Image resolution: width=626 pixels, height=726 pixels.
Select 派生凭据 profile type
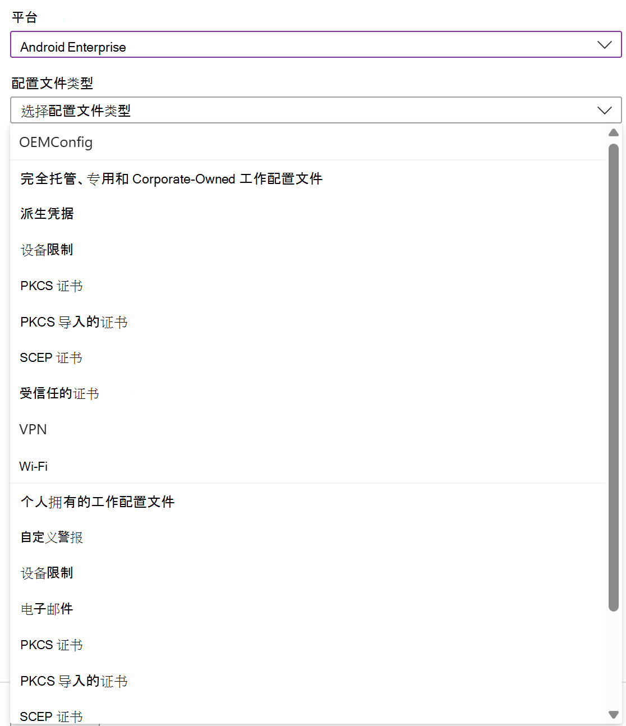[x=308, y=214]
